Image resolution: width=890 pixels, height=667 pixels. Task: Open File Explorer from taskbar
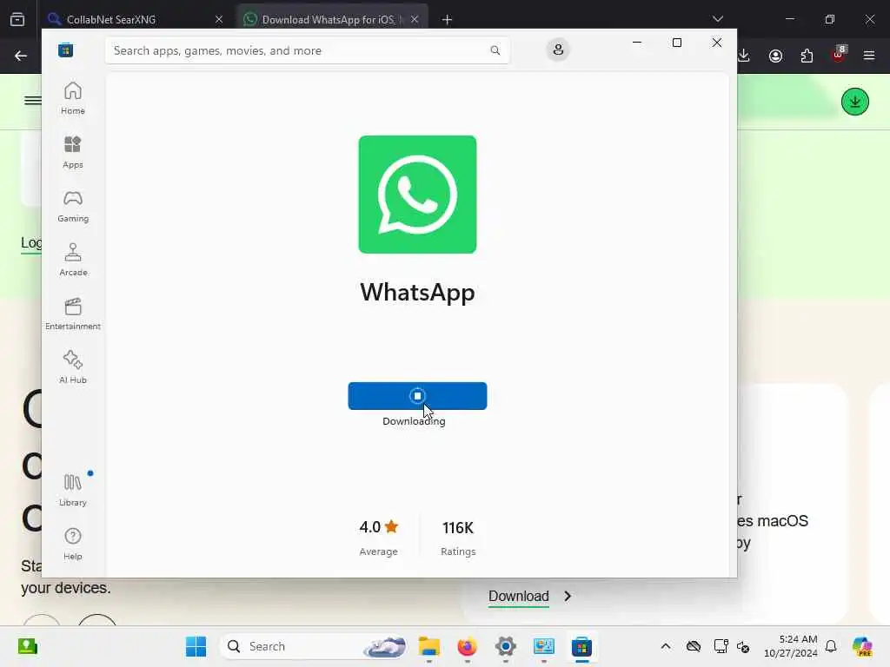pos(429,646)
